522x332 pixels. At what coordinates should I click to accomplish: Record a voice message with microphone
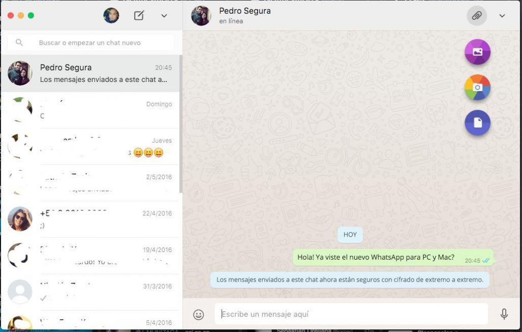pos(504,314)
